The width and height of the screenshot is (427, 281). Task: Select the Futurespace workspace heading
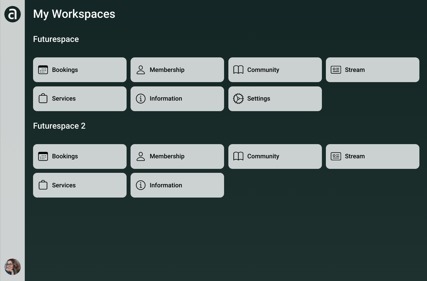56,39
